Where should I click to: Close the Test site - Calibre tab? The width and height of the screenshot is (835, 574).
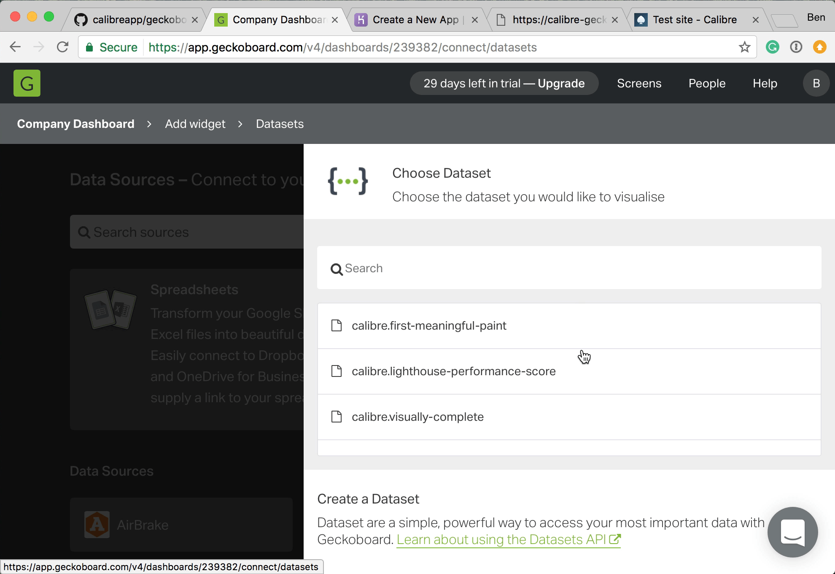[x=756, y=20]
